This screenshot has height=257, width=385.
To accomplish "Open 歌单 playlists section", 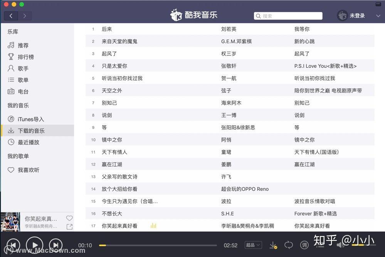I will (23, 80).
